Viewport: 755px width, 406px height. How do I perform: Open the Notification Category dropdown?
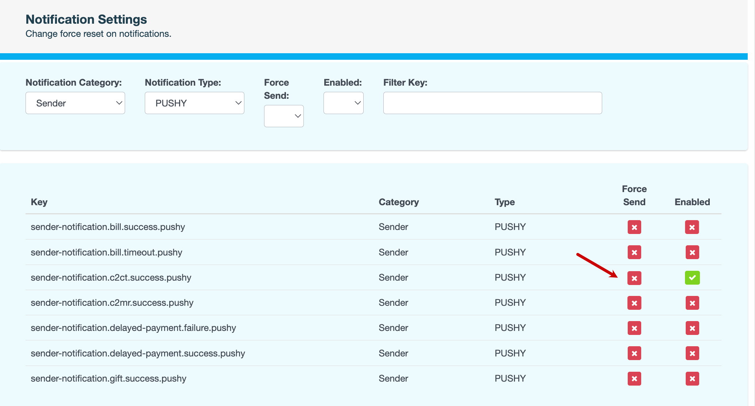[x=75, y=103]
